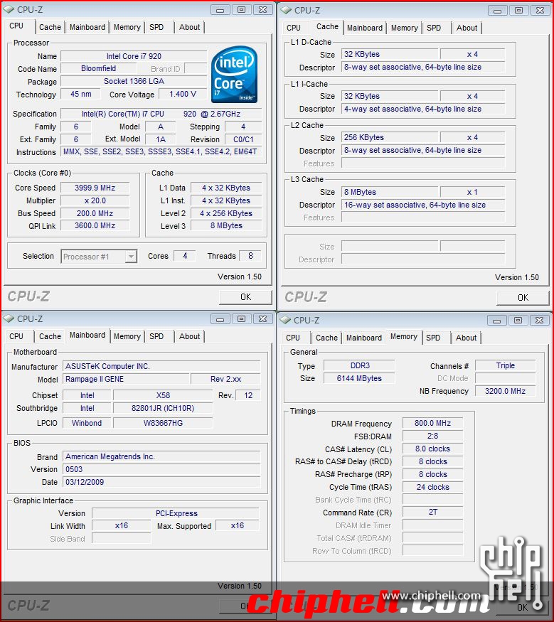Click the CAS# Latency '8.0 clocks' value
The width and height of the screenshot is (554, 622).
[432, 449]
